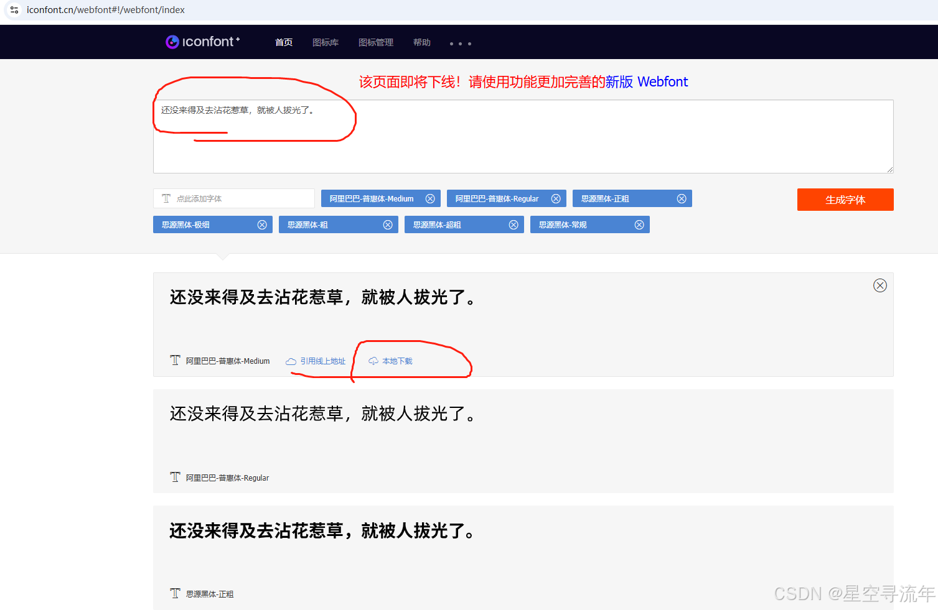Open the 图标管理 nav item
Screen dimensions: 938x610
(376, 42)
